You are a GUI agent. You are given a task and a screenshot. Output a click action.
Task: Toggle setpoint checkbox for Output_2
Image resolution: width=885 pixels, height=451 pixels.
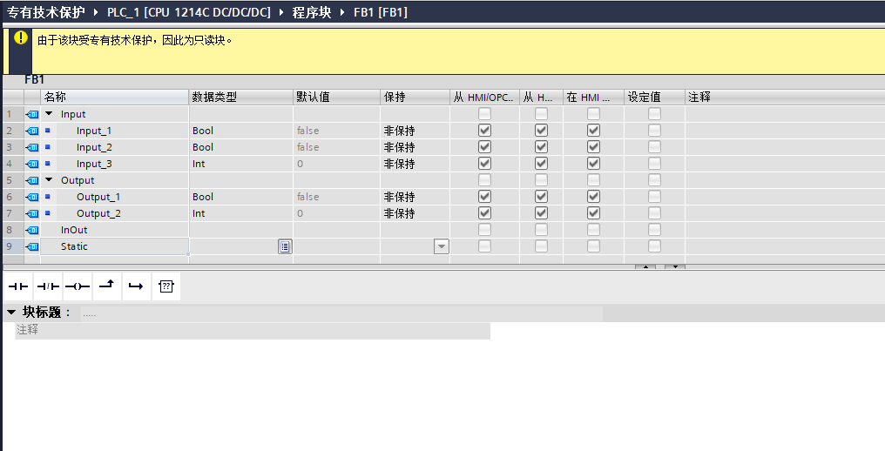pyautogui.click(x=654, y=213)
